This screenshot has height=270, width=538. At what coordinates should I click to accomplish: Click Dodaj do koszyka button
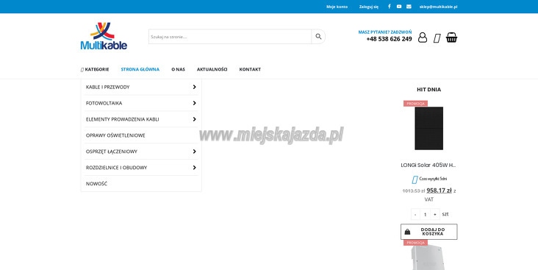pos(429,232)
